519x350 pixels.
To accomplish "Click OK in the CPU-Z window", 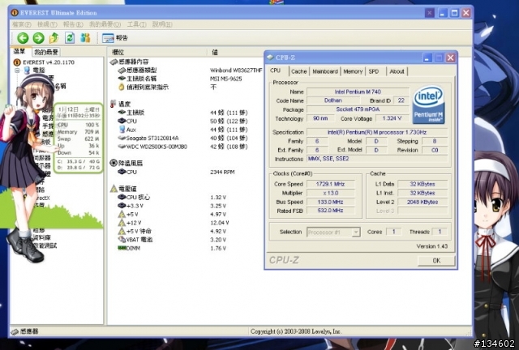I will tap(436, 261).
